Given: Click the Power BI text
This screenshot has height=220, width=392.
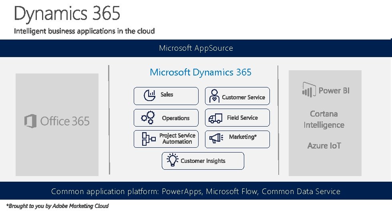Looking at the screenshot, I should coord(334,91).
